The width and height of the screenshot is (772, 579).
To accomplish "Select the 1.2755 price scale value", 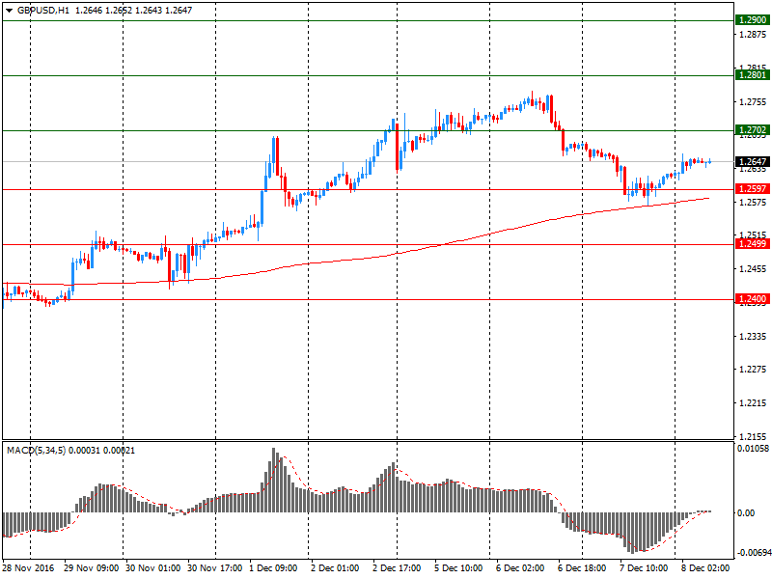I will pos(754,102).
